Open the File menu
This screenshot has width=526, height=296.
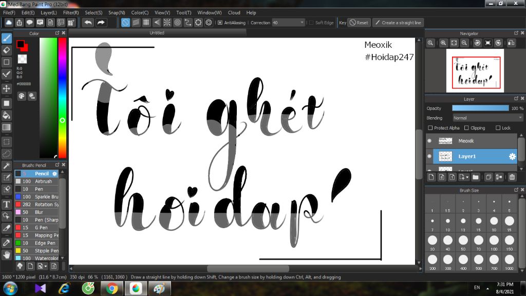point(9,12)
